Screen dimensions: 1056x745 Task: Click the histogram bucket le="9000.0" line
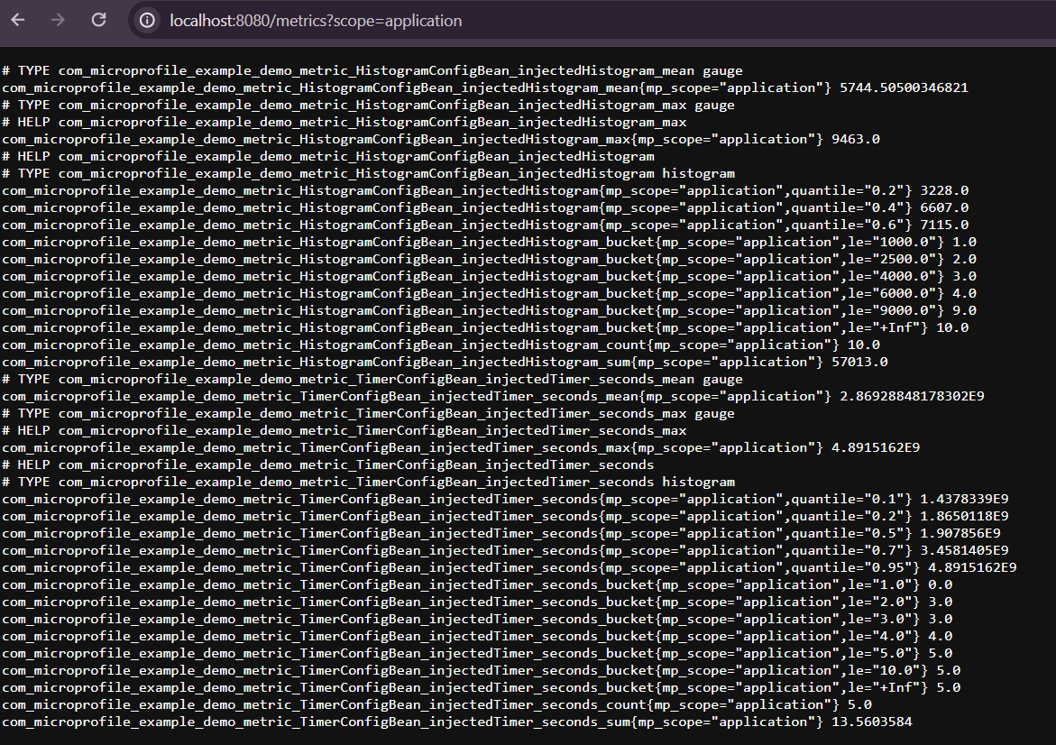(489, 310)
